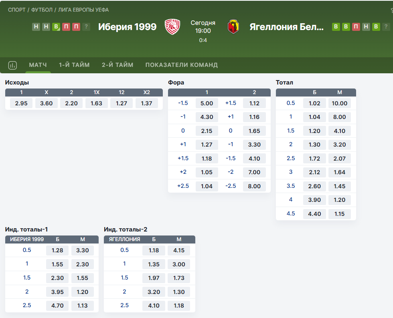Pick handicap +1.5 team 1 odds 1.18
The image size is (393, 318).
207,159
